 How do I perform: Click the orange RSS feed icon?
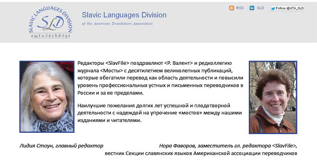[x=232, y=8]
